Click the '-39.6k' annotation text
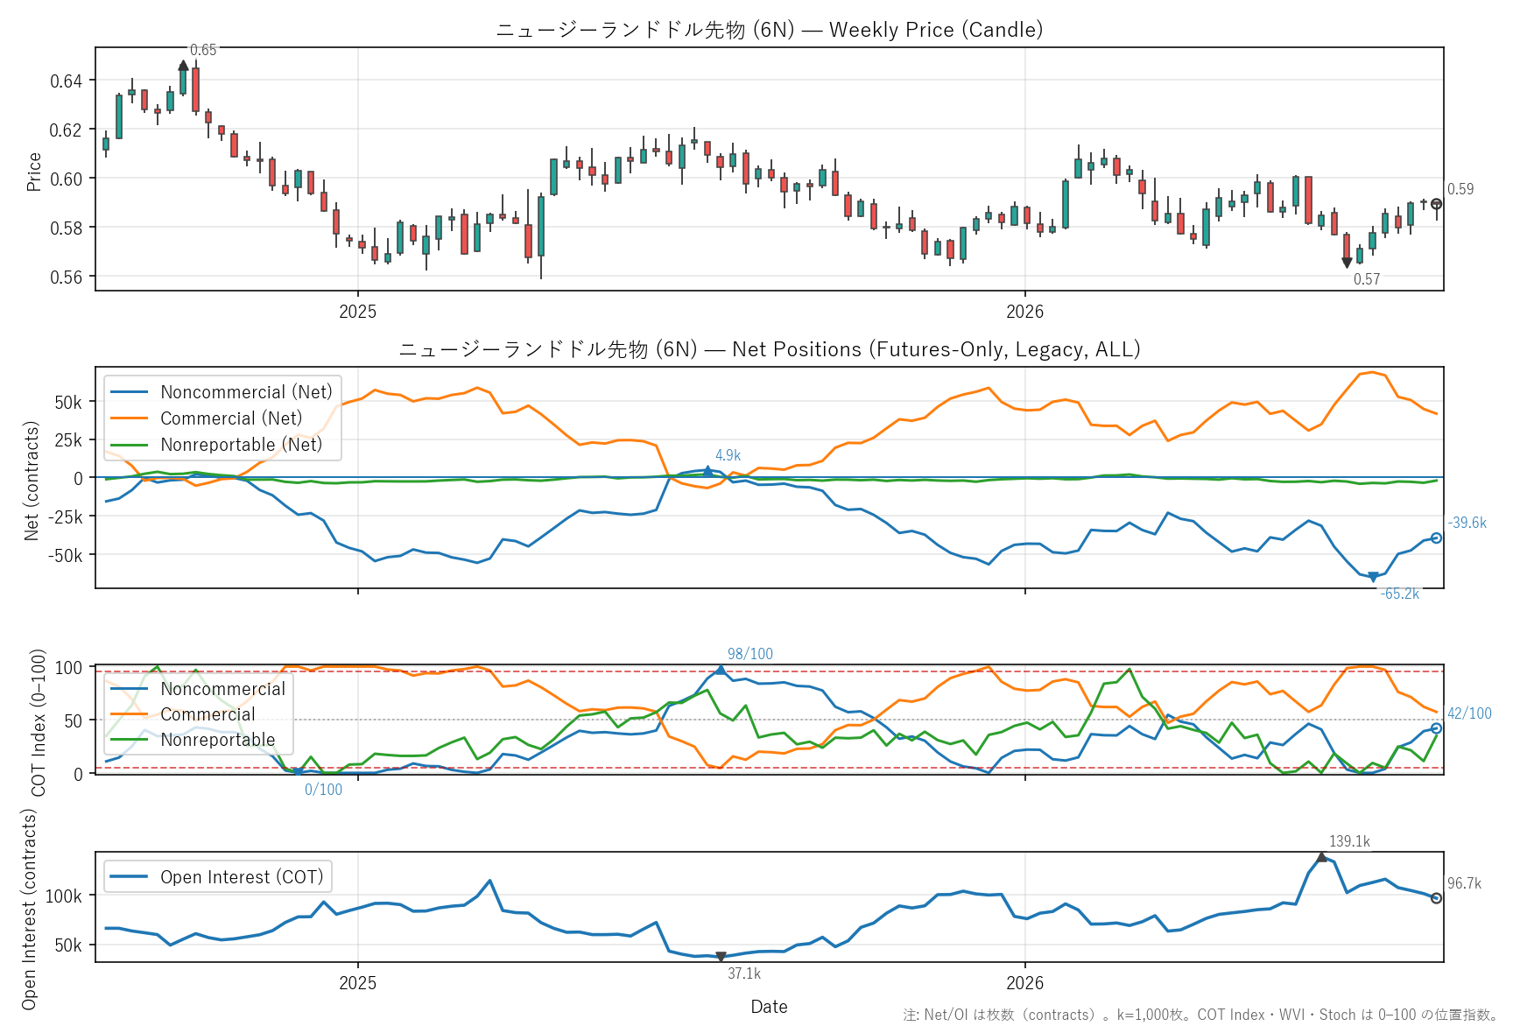The height and width of the screenshot is (1033, 1513). click(x=1467, y=523)
